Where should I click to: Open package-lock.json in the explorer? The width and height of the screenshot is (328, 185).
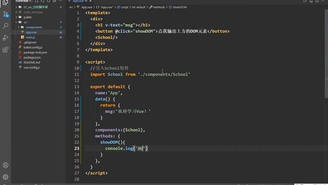(35, 52)
